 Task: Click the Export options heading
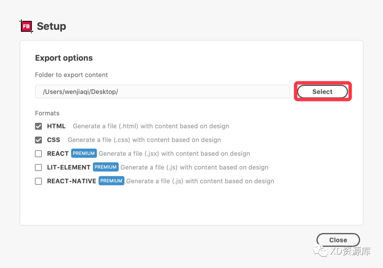[64, 58]
